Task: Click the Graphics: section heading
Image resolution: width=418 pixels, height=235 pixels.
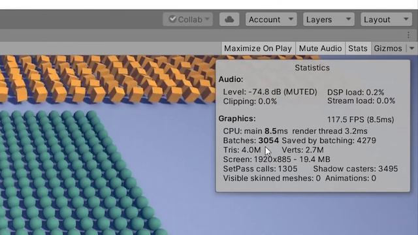Action: coord(237,119)
